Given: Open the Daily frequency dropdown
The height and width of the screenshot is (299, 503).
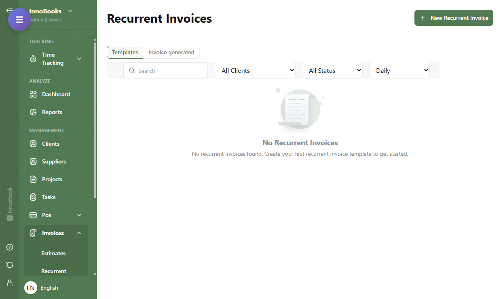Looking at the screenshot, I should click(x=399, y=70).
